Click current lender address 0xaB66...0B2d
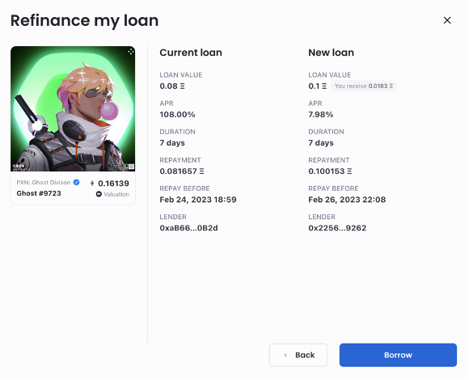 188,228
